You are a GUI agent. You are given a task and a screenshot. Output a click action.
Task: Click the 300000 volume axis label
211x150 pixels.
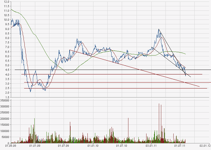(x=5, y=106)
